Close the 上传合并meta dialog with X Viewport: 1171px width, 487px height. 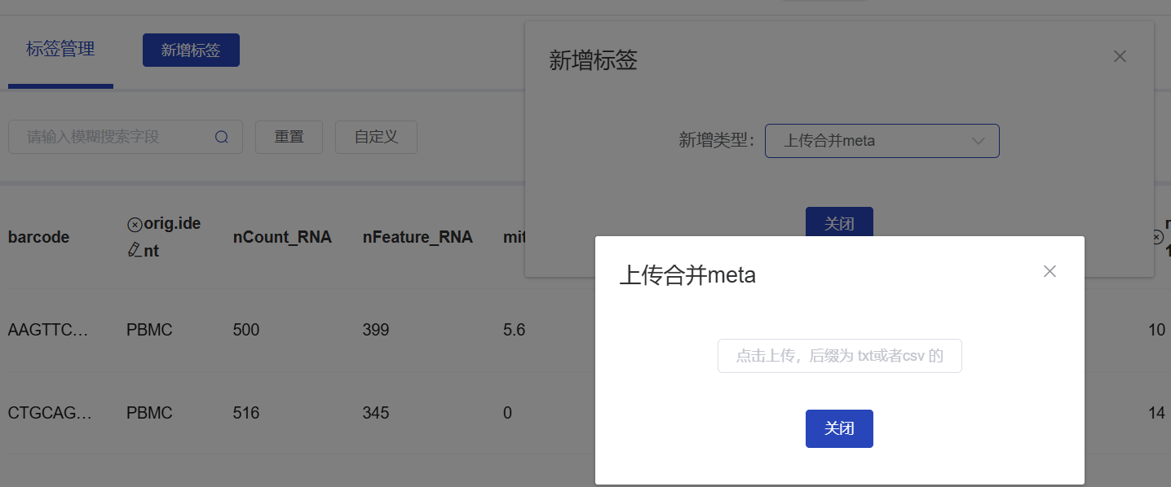tap(1049, 271)
